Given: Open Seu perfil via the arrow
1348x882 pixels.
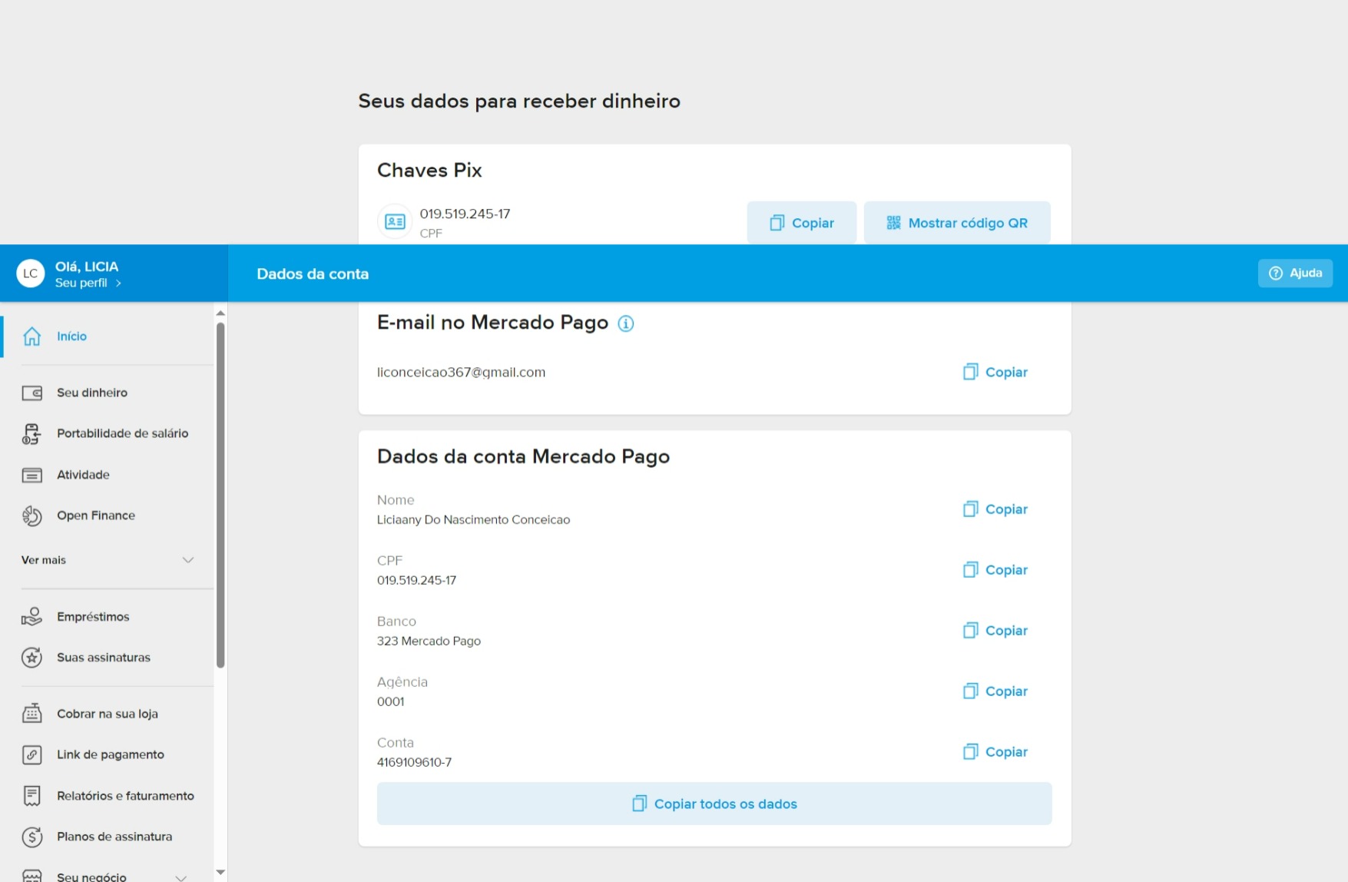Looking at the screenshot, I should pyautogui.click(x=118, y=283).
